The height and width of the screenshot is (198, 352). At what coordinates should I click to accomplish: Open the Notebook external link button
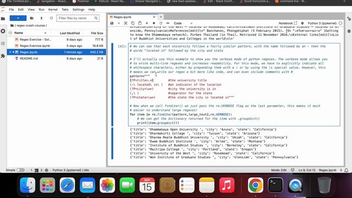[x=288, y=23]
